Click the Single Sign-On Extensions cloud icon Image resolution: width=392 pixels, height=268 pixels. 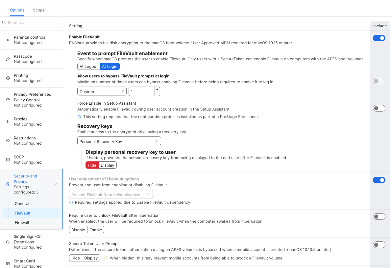[x=8, y=242]
